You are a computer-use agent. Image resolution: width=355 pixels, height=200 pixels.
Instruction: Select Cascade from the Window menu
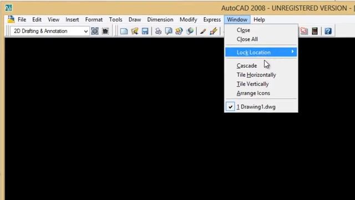(261, 66)
